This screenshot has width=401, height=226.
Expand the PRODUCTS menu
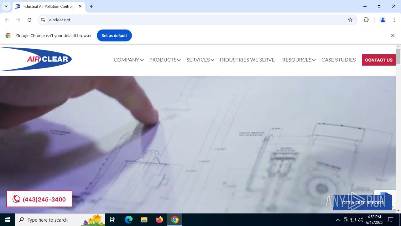pos(165,60)
